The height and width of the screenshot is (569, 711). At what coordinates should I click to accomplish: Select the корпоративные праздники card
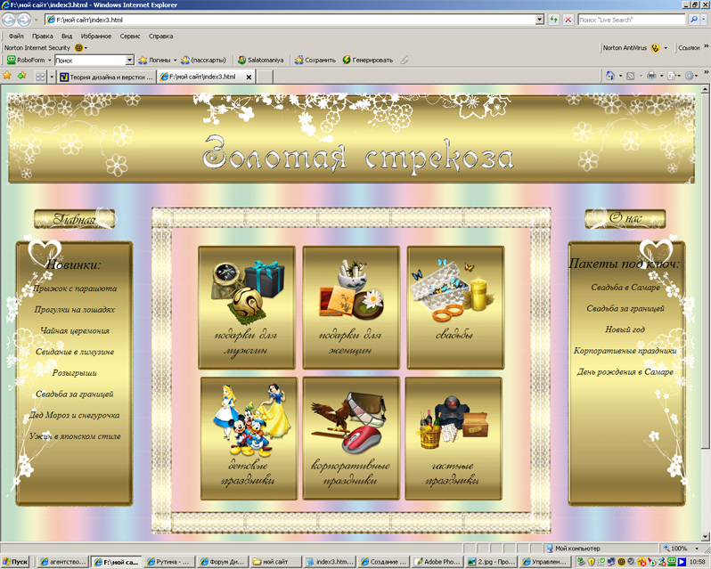(x=351, y=438)
